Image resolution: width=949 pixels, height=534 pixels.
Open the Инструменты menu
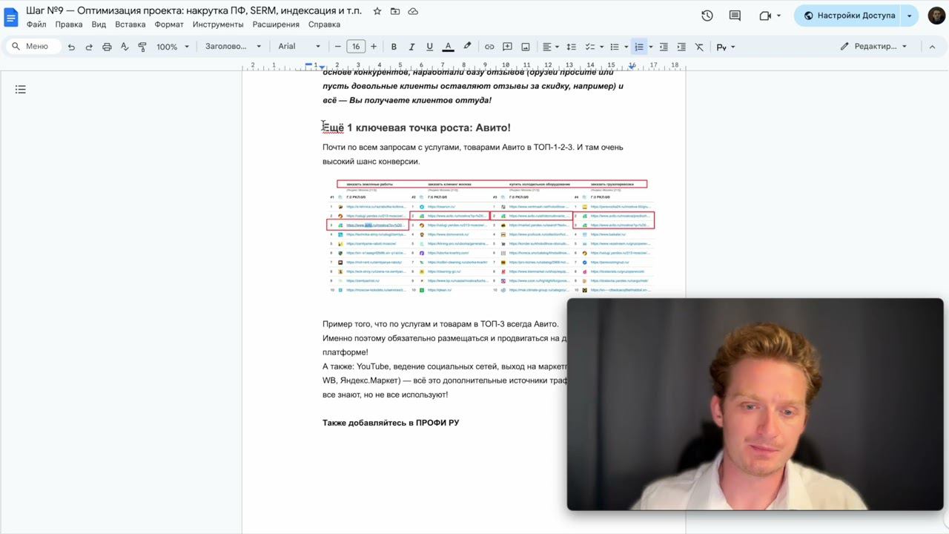click(x=218, y=24)
